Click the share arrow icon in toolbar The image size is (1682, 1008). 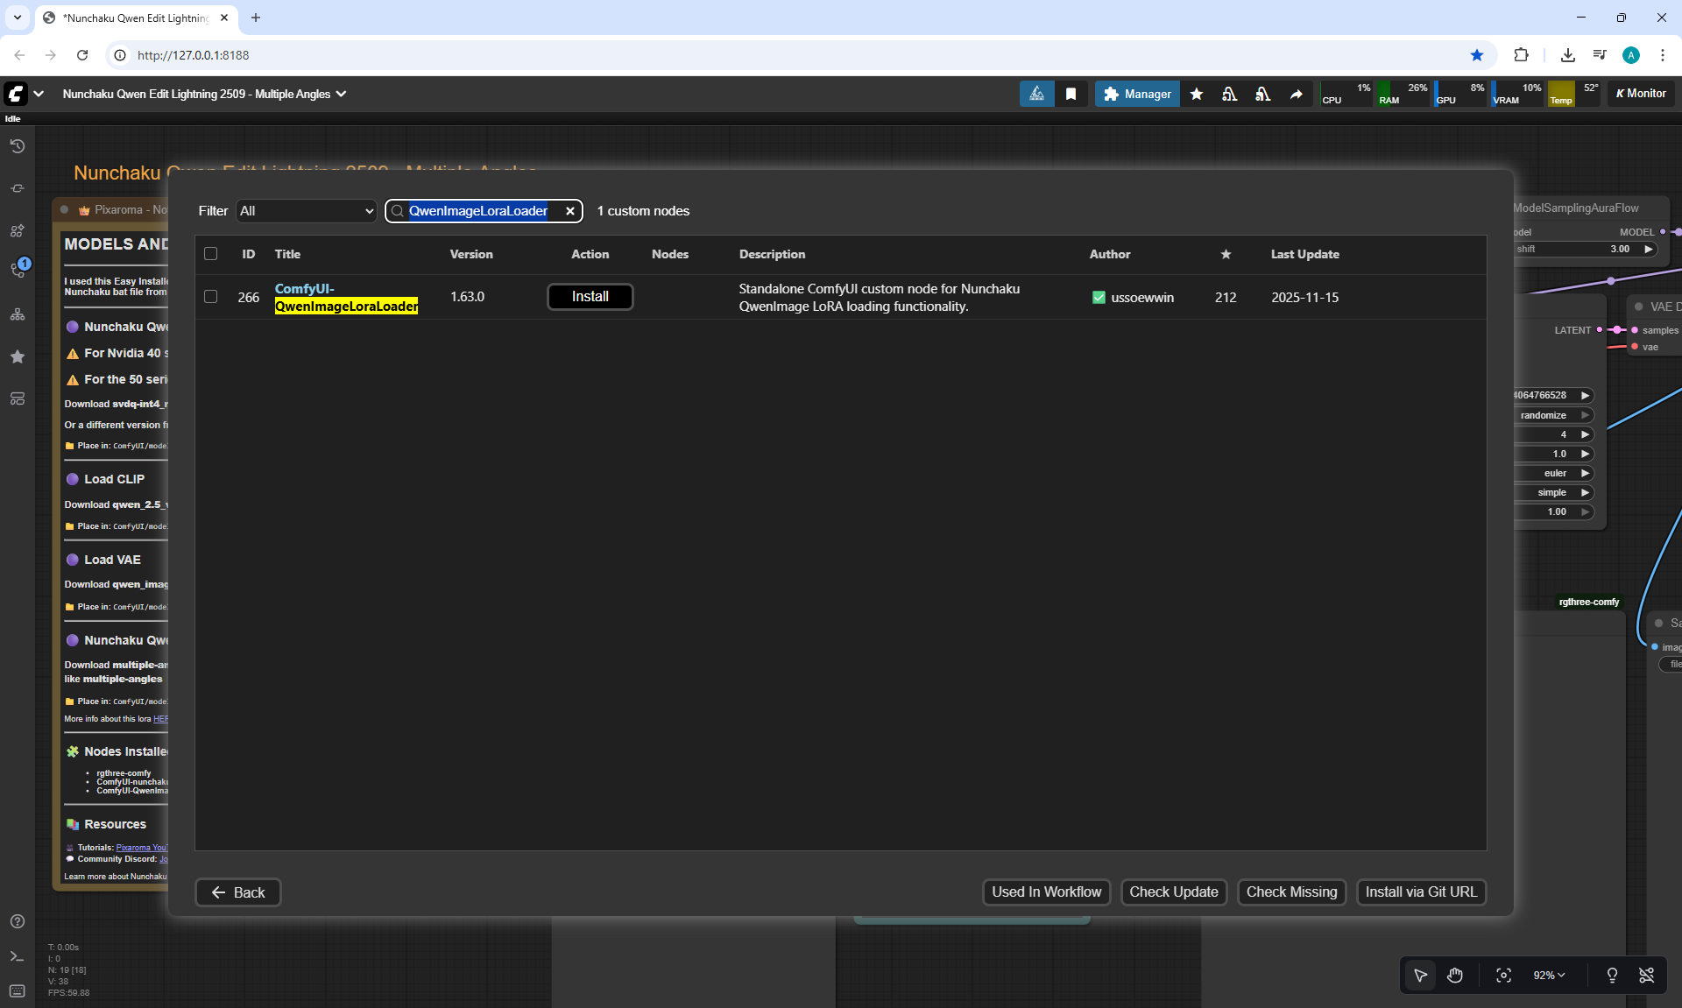[1296, 94]
